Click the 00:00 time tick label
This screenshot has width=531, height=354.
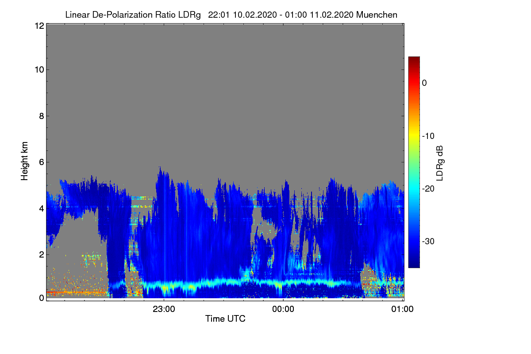point(284,309)
